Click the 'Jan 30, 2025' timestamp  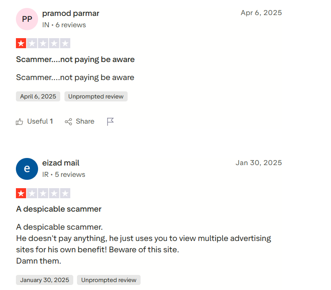[259, 163]
